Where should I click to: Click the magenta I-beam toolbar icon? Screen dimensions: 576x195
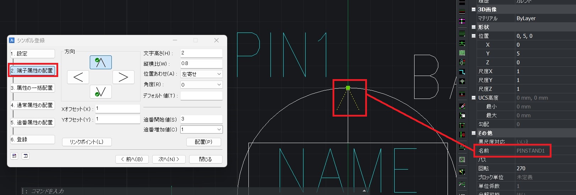pos(462,21)
